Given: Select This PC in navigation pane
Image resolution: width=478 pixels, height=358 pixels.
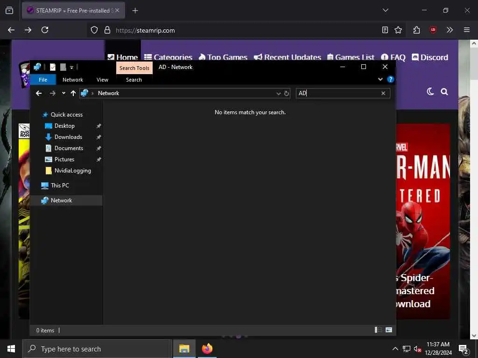Looking at the screenshot, I should pos(60,186).
